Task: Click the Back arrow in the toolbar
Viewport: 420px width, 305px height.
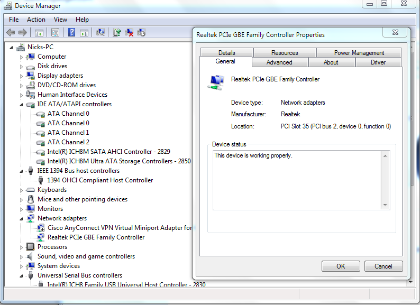Action: click(x=11, y=33)
